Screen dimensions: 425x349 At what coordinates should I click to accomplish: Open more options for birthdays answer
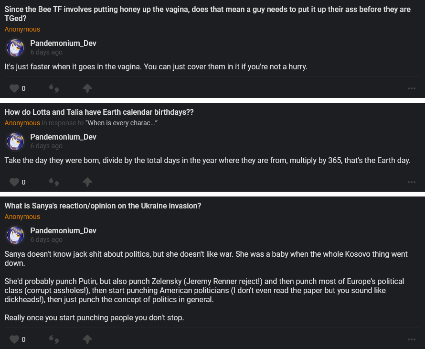tap(411, 182)
